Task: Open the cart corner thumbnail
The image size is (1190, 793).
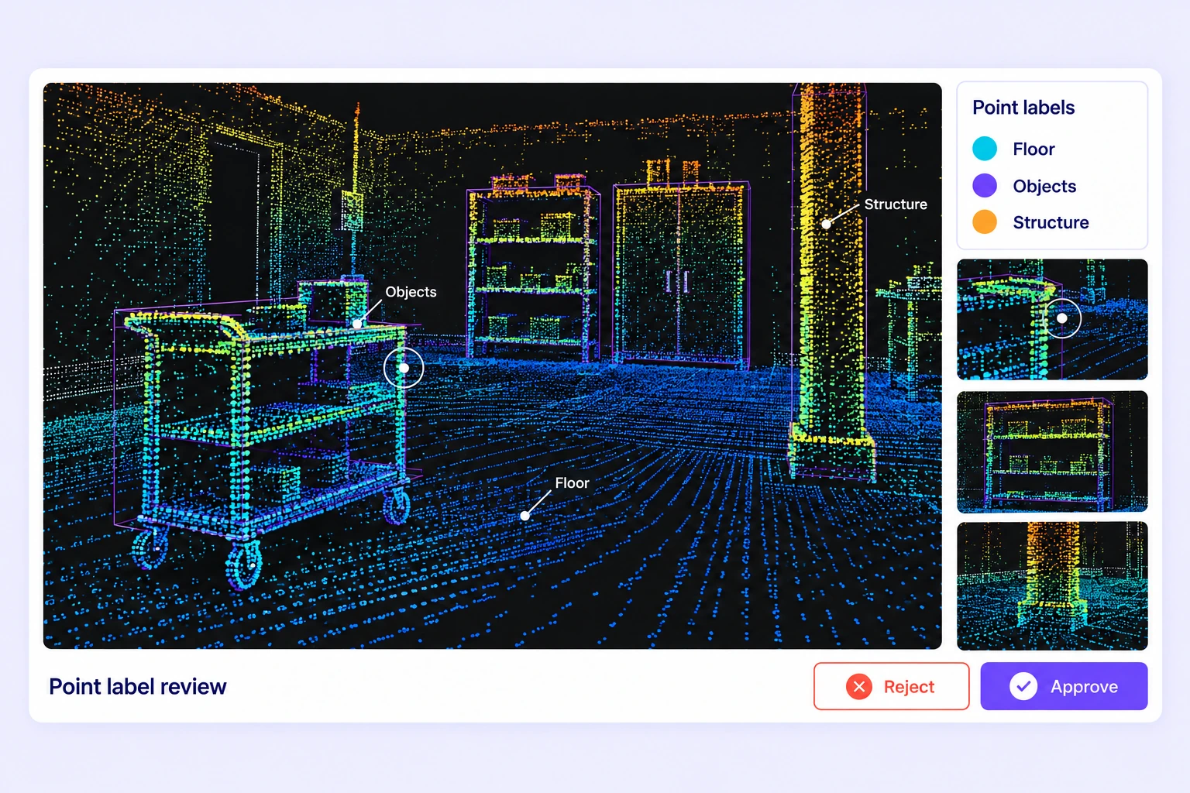Action: coord(1052,319)
